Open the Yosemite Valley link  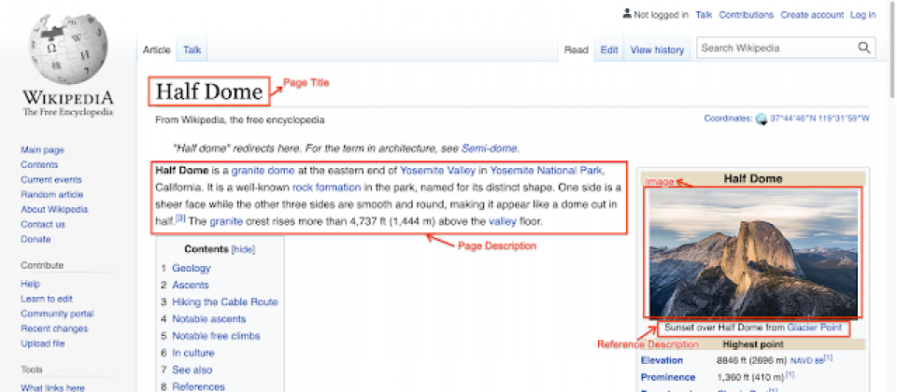(437, 170)
